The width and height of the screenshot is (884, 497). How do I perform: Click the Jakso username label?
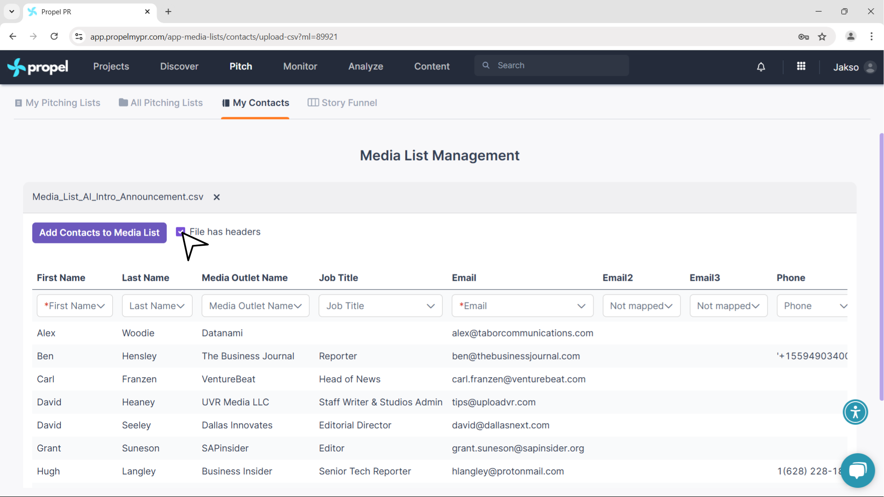point(846,67)
